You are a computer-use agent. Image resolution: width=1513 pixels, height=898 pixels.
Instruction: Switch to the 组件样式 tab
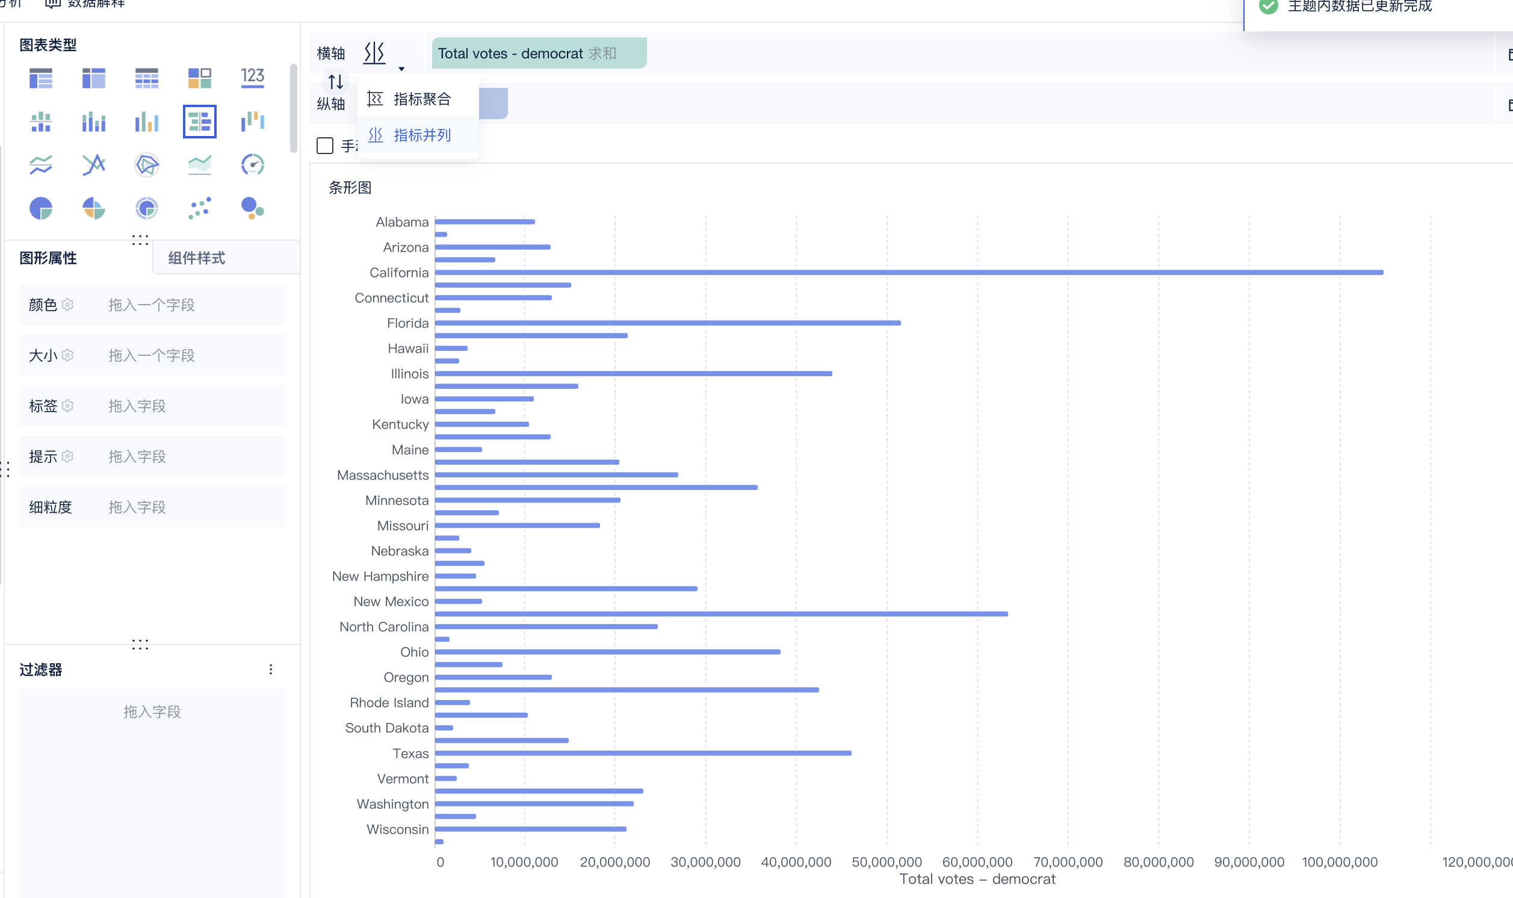(x=197, y=258)
